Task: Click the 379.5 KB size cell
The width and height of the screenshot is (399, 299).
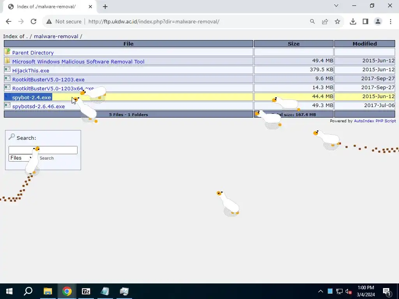Action: pos(294,70)
